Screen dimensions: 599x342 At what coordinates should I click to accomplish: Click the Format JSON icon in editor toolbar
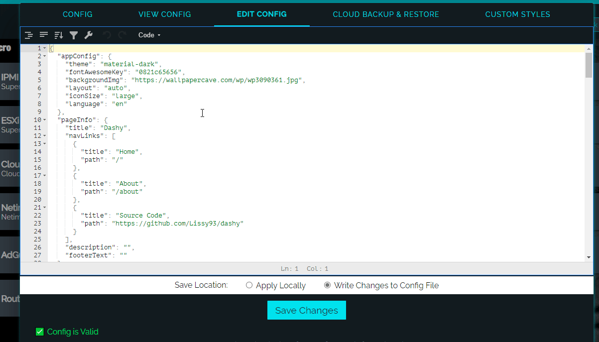[29, 35]
